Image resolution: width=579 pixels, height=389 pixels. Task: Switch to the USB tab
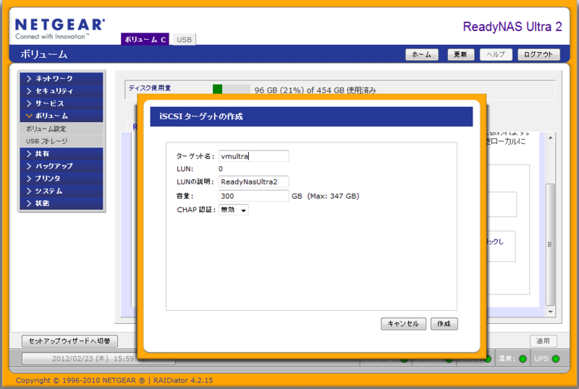184,40
